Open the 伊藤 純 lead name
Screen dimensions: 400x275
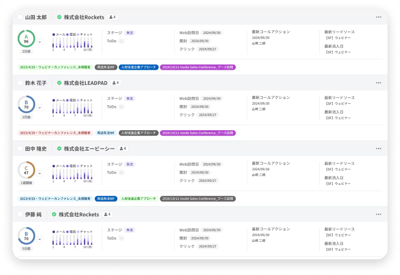coord(33,214)
